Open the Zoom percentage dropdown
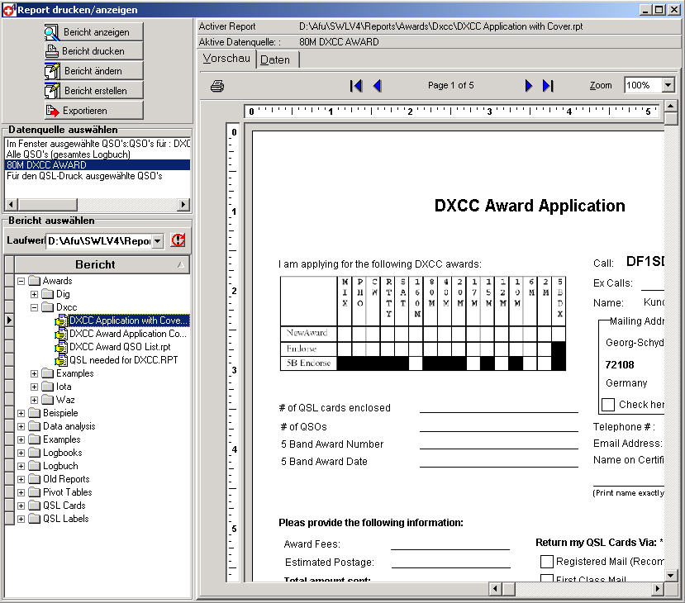 pos(668,86)
